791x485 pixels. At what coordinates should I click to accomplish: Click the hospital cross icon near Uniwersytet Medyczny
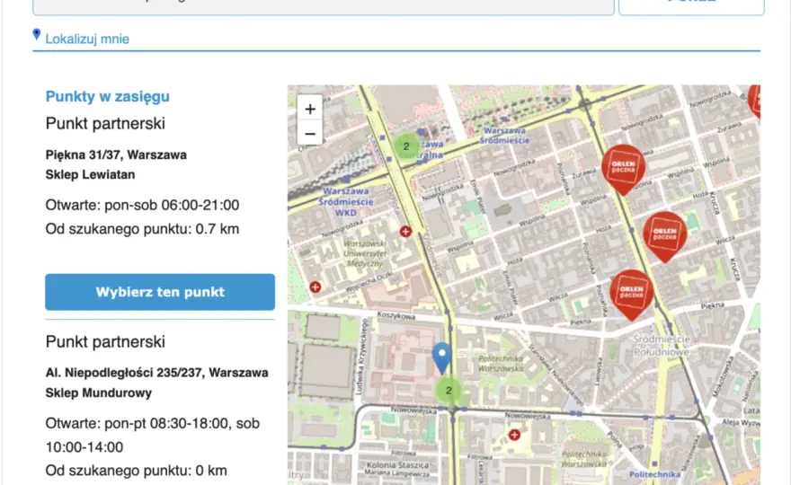pyautogui.click(x=405, y=232)
